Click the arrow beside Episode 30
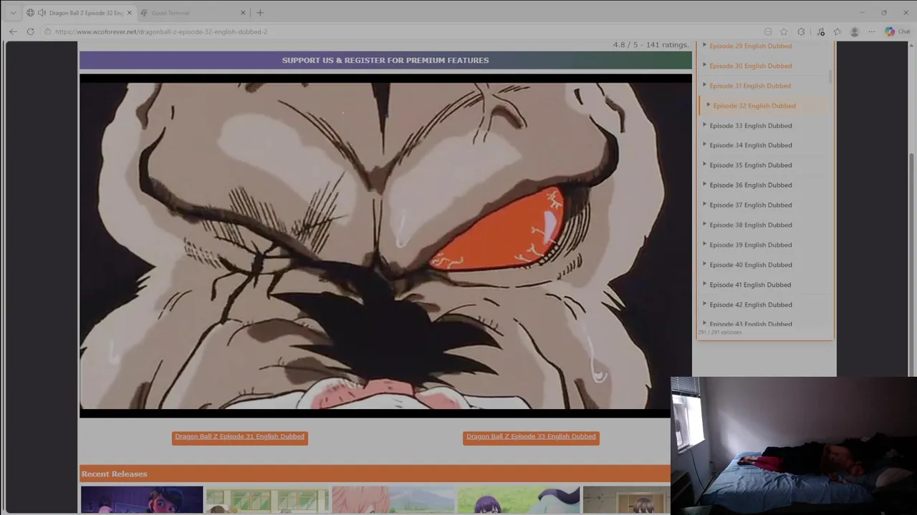This screenshot has height=515, width=917. 704,65
